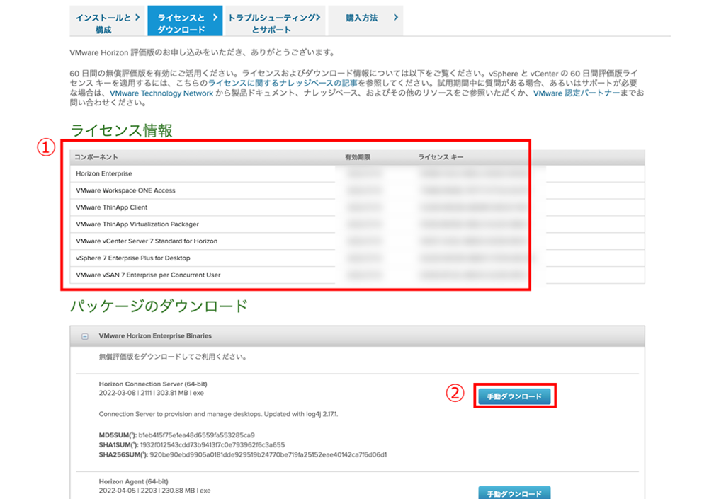The width and height of the screenshot is (714, 499).
Task: Visit the VMware Technology Network link
Action: pos(161,93)
